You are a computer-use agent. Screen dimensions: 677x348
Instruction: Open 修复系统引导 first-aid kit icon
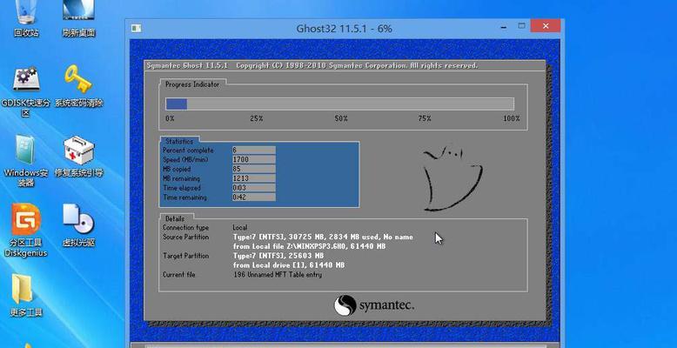click(x=79, y=157)
